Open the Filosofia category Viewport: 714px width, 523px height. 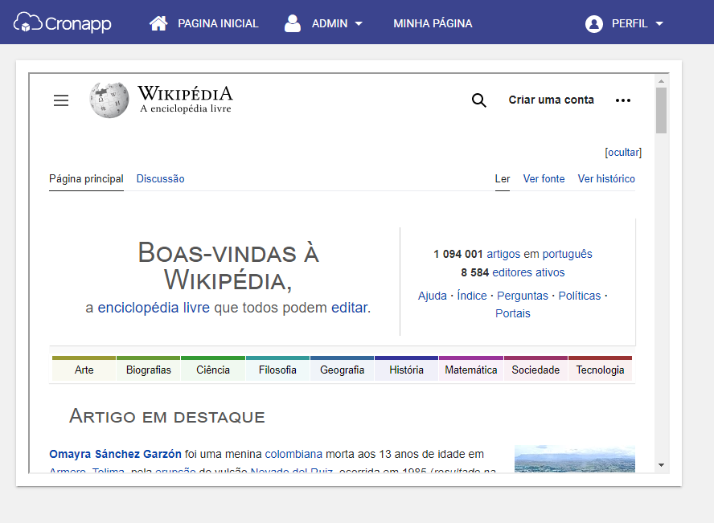click(x=277, y=370)
